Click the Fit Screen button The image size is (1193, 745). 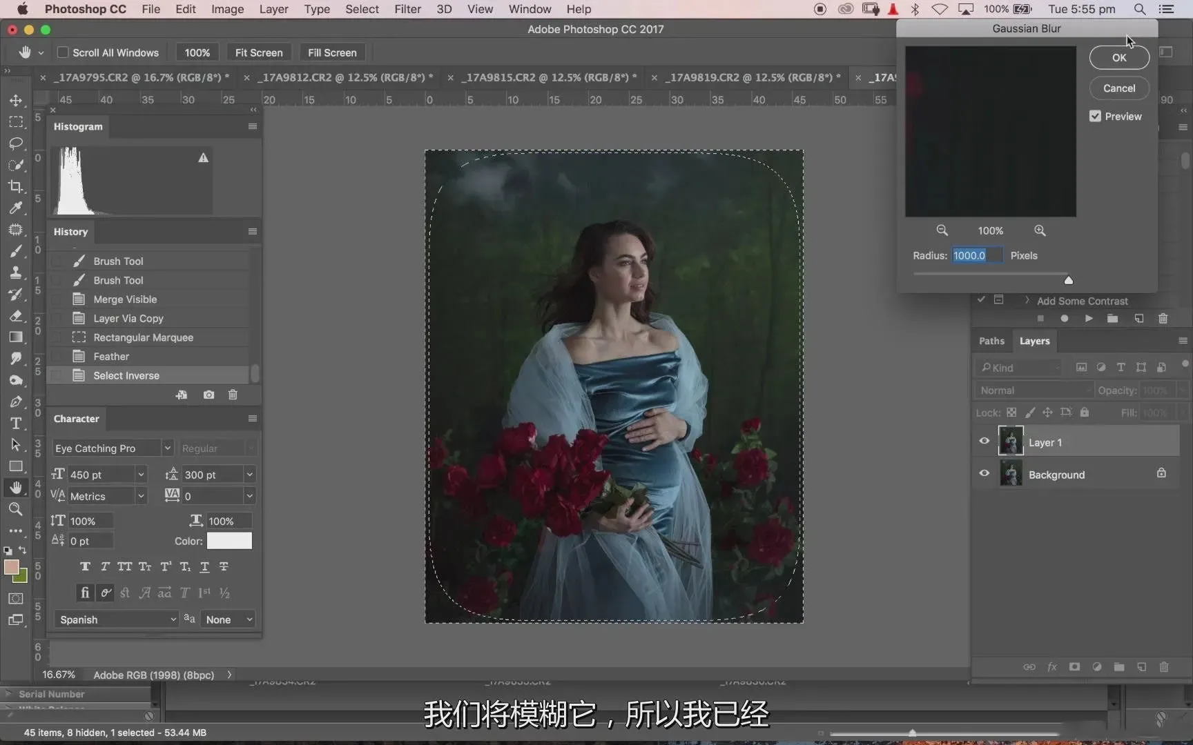coord(259,52)
